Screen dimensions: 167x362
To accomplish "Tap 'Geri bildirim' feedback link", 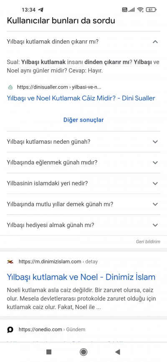I will pos(148,242).
